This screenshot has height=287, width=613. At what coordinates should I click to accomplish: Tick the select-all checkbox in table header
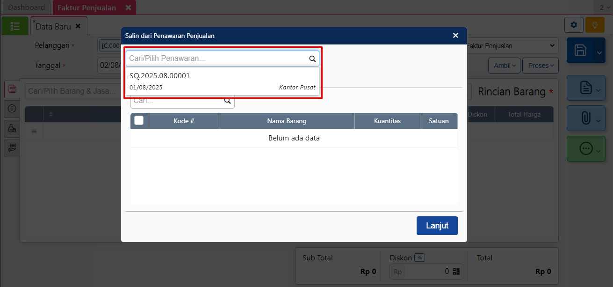point(139,121)
